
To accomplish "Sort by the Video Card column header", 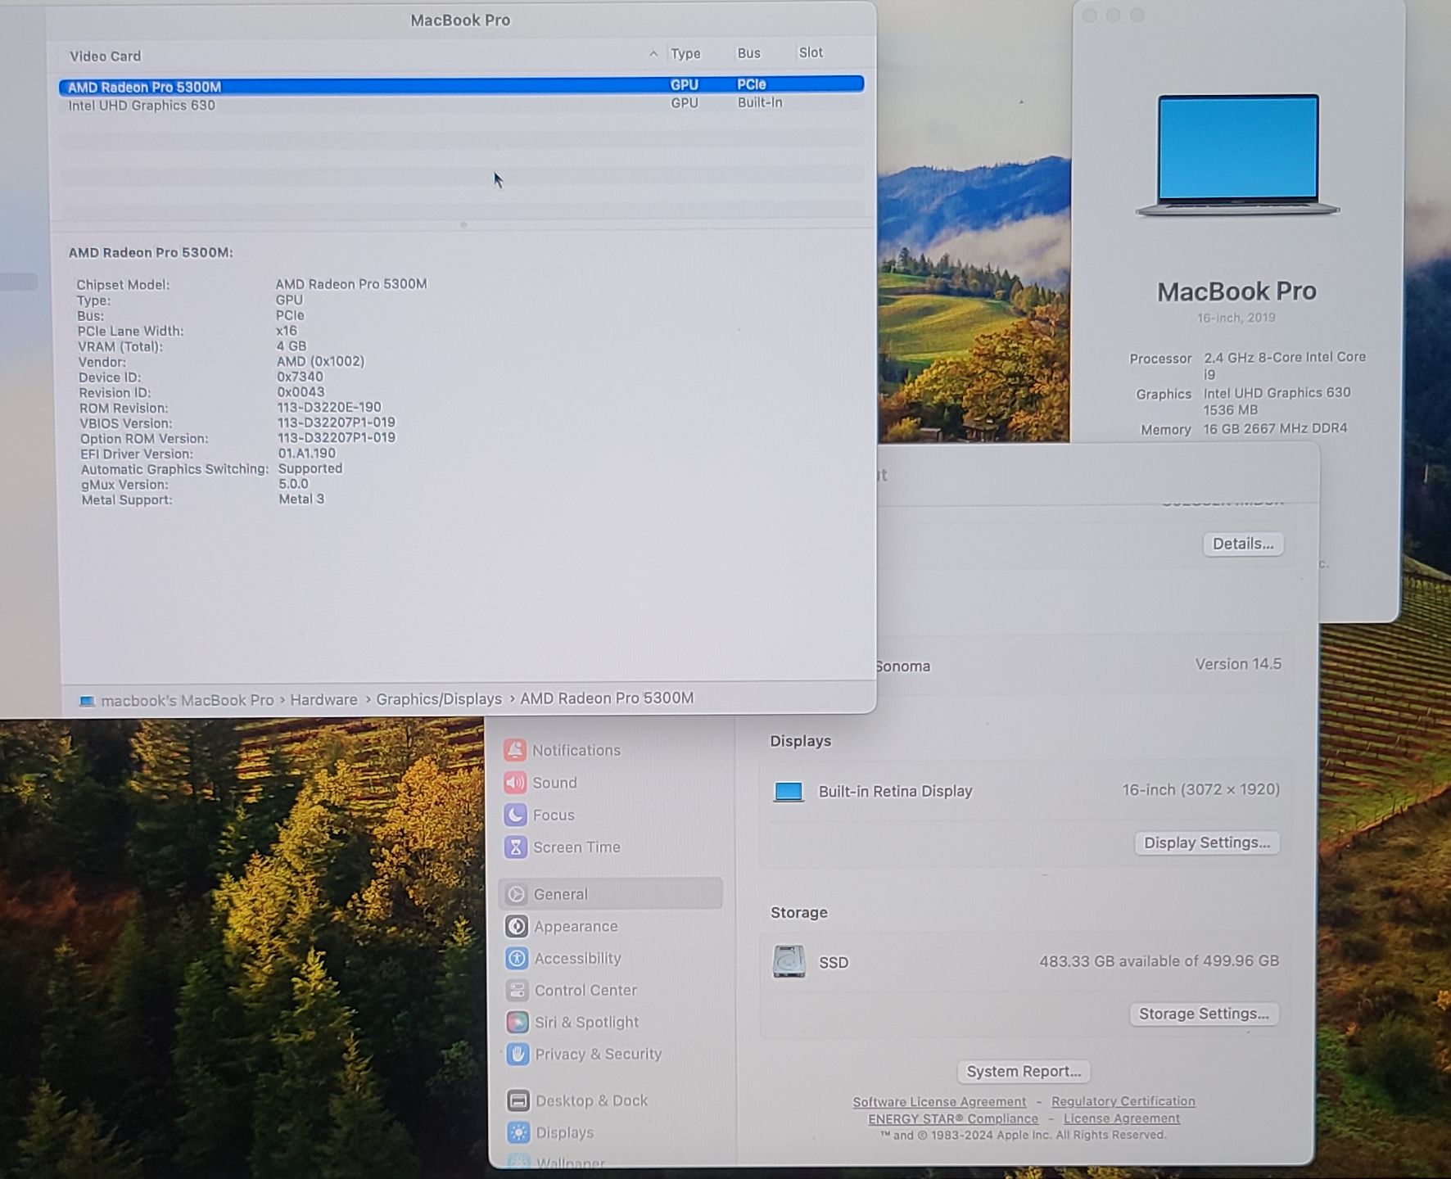I will (x=105, y=56).
